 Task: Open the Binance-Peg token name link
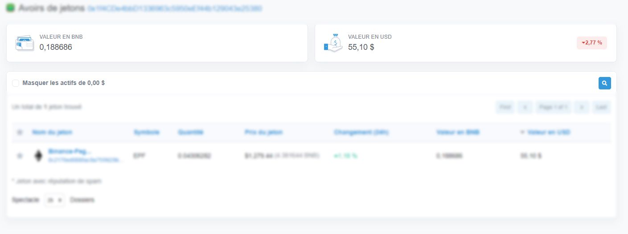click(x=70, y=151)
